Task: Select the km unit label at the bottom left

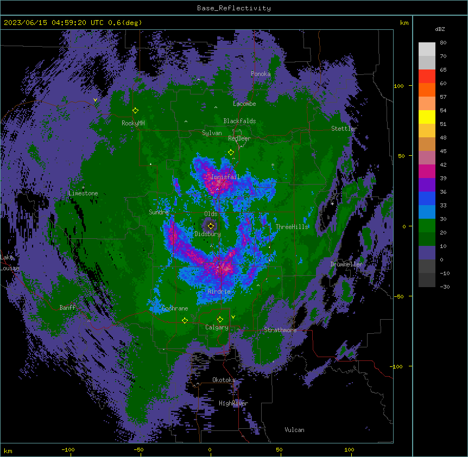Action: click(8, 450)
